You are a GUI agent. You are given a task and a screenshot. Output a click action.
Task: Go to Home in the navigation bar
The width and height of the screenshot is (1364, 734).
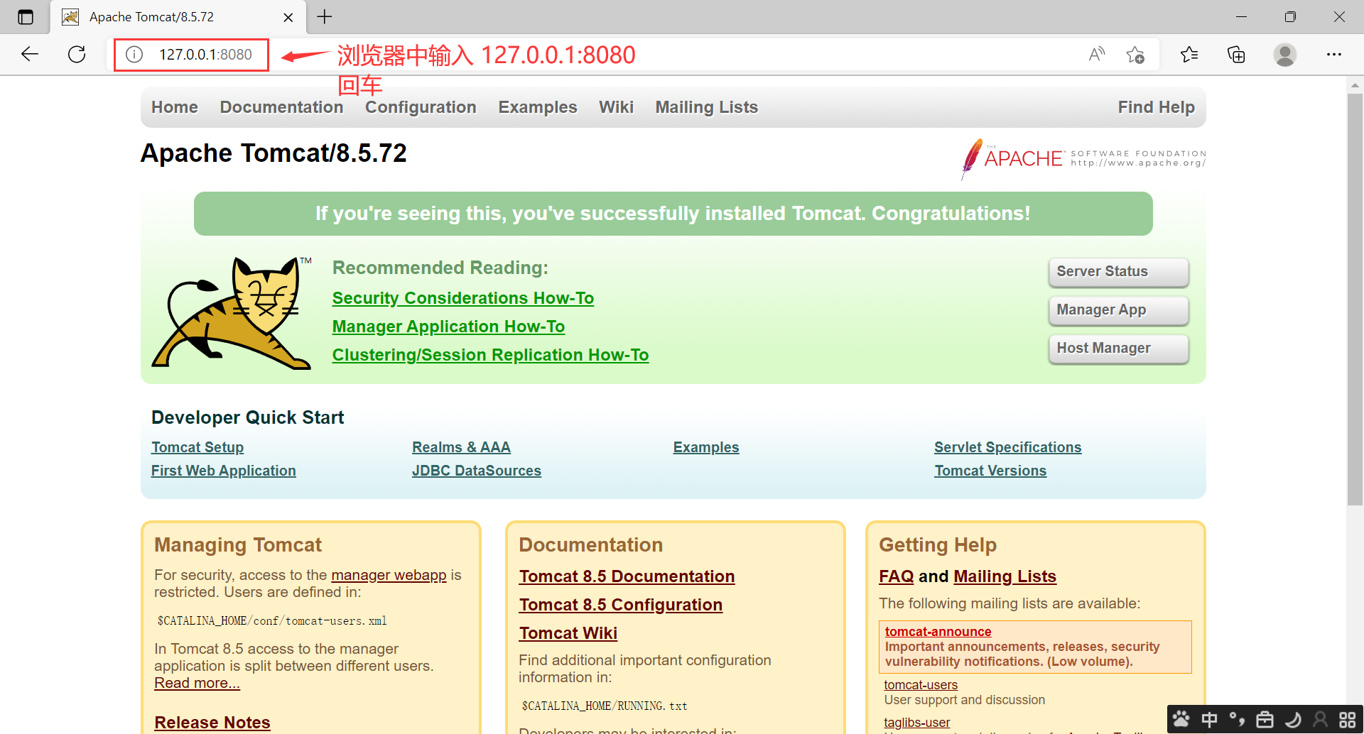(175, 107)
